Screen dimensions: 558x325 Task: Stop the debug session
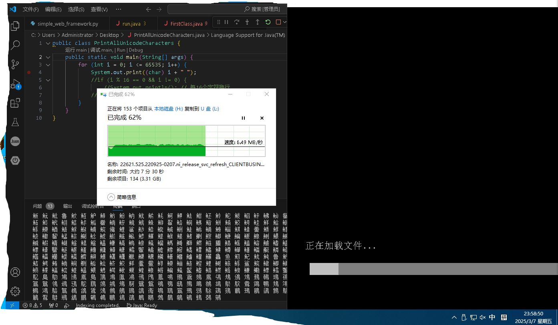(x=278, y=22)
